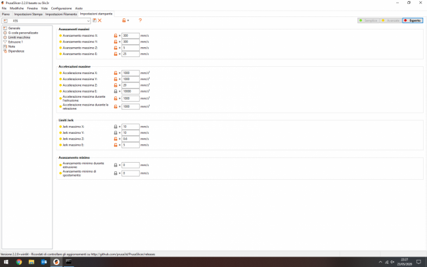Image resolution: width=427 pixels, height=267 pixels.
Task: Click the Jerk massimo E value field
Action: [131, 145]
